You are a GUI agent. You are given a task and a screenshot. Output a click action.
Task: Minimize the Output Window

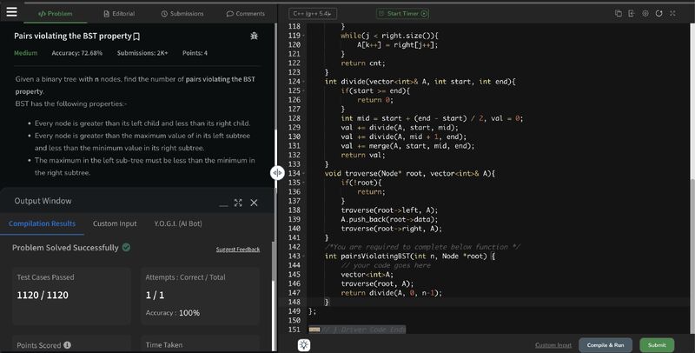[x=223, y=205]
